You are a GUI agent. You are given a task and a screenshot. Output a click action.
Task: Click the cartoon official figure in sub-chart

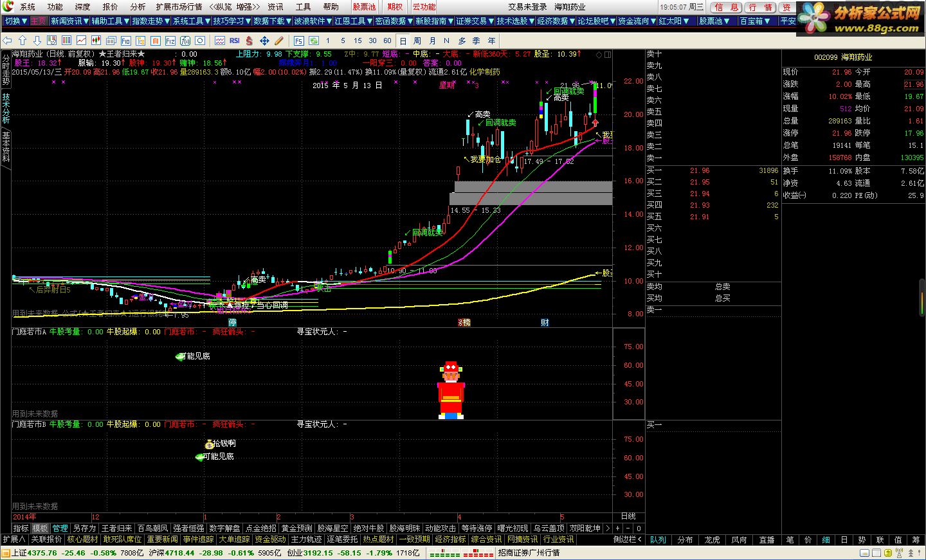pos(451,390)
